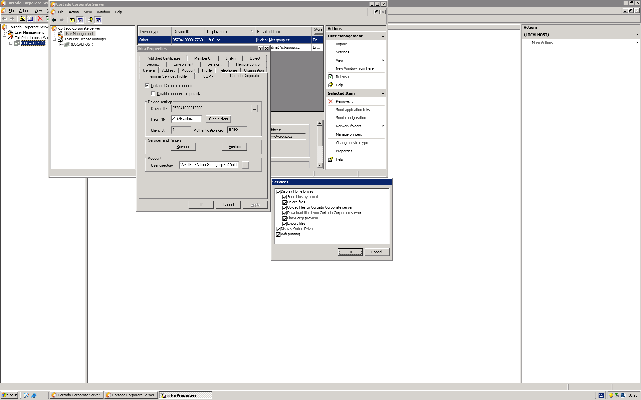Switch to the Telephones tab
Image resolution: width=641 pixels, height=400 pixels.
coord(228,70)
